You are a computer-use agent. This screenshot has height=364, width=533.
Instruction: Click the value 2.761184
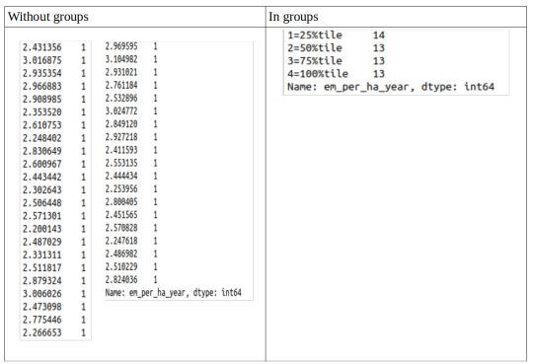pos(121,85)
